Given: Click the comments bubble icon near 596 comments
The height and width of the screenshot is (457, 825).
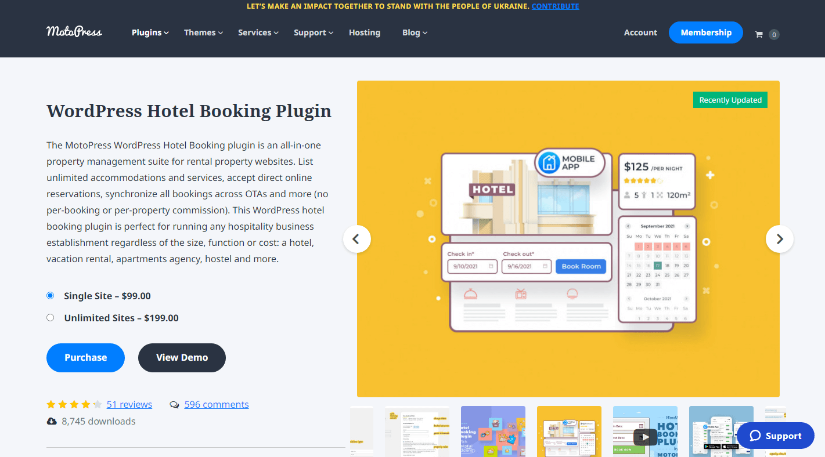Looking at the screenshot, I should coord(174,404).
